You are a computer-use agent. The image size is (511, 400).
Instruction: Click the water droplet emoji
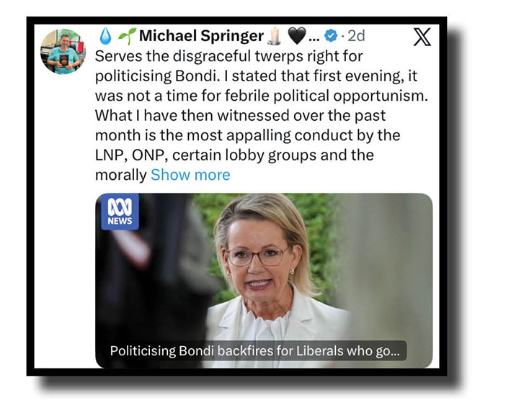pos(105,35)
